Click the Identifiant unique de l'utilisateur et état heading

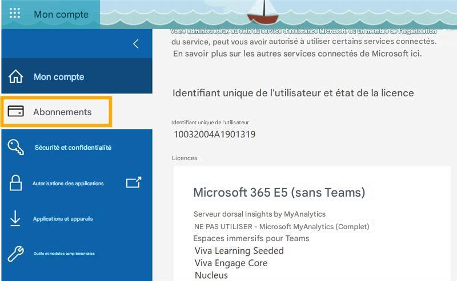293,93
